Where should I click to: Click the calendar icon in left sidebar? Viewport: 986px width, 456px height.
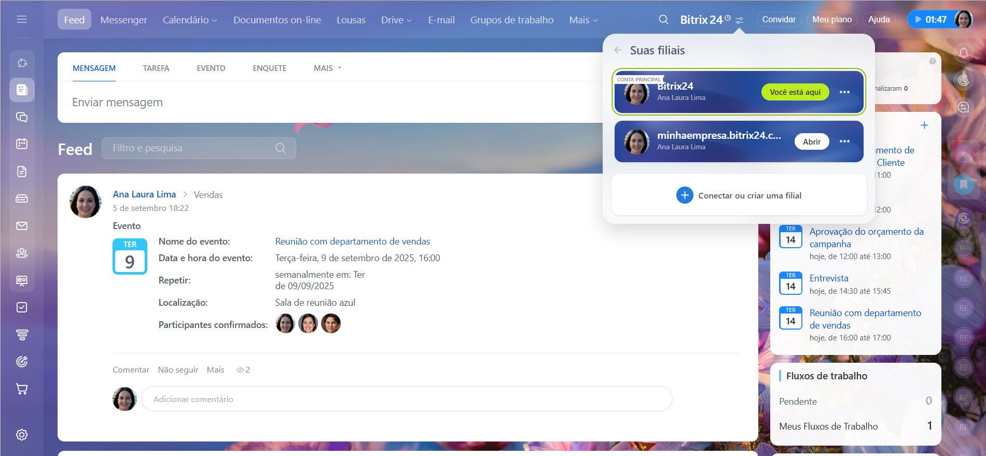tap(22, 144)
